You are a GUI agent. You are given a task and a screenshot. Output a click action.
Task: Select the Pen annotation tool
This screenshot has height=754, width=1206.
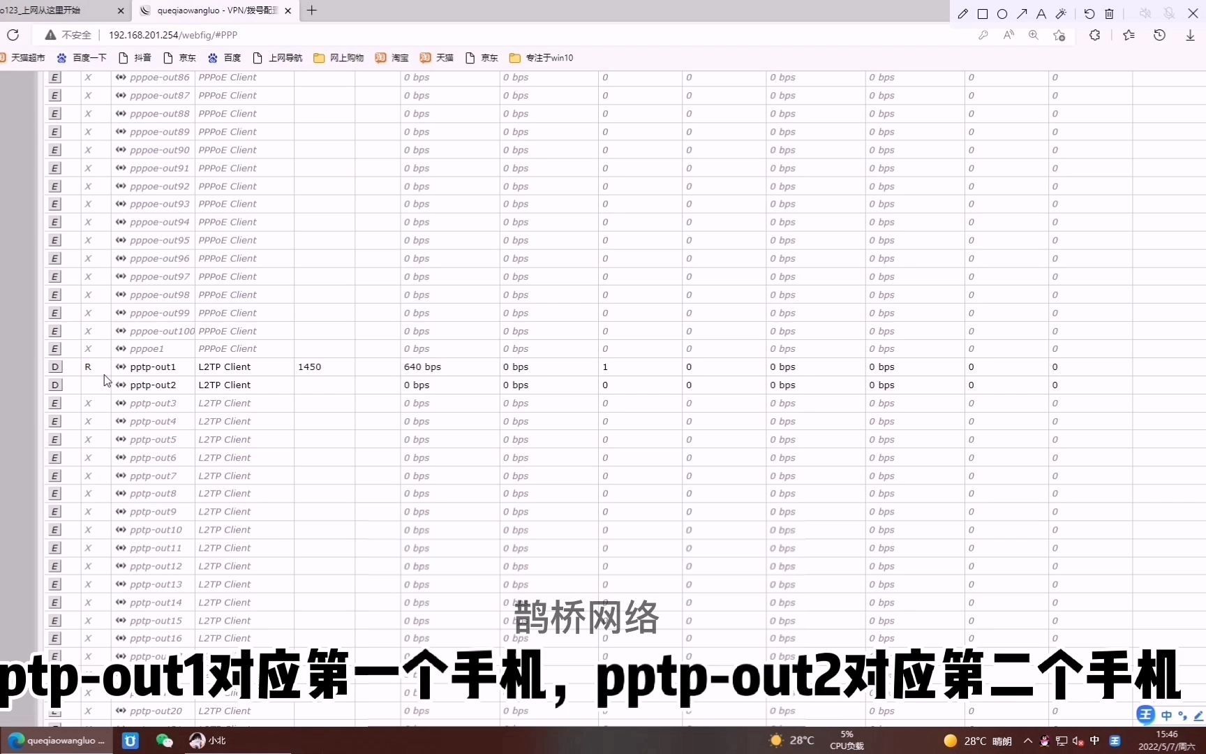[963, 14]
